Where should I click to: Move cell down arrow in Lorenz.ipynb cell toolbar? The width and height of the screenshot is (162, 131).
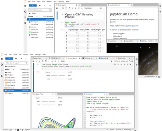(x=121, y=64)
